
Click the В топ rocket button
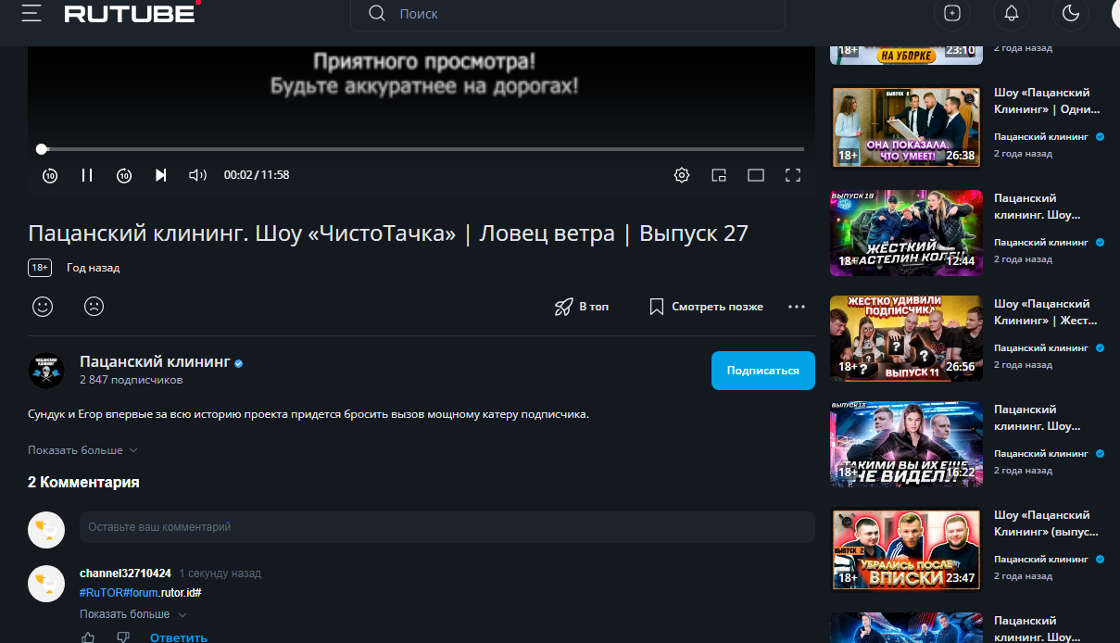click(x=582, y=307)
